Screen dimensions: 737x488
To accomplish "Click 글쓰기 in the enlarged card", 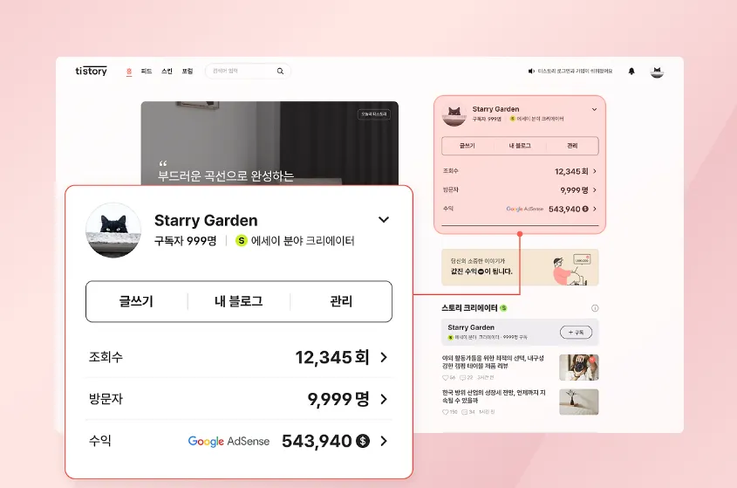I will pos(136,302).
